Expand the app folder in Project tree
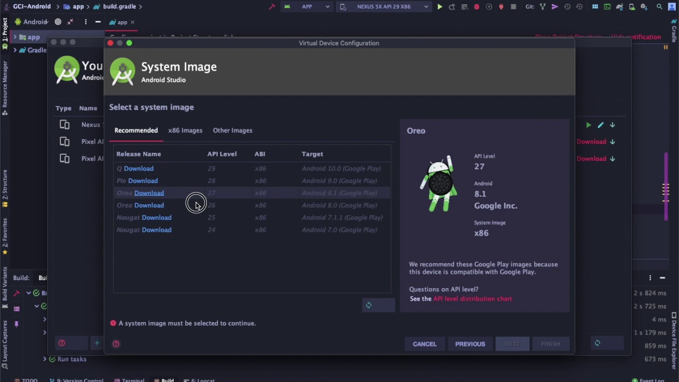 tap(15, 37)
